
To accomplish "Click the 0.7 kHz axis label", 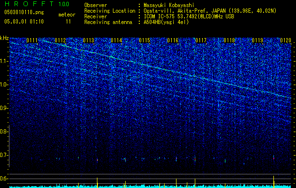I will pyautogui.click(x=4, y=155).
